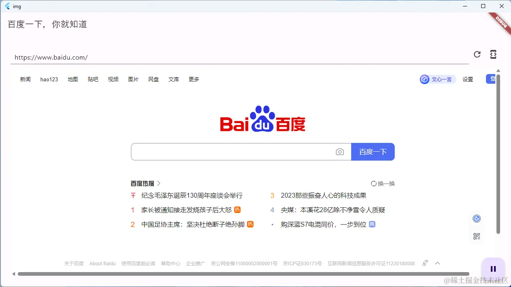Open hot search 家长被通知接走发烧孩子后大怒
Image resolution: width=511 pixels, height=287 pixels.
click(186, 210)
